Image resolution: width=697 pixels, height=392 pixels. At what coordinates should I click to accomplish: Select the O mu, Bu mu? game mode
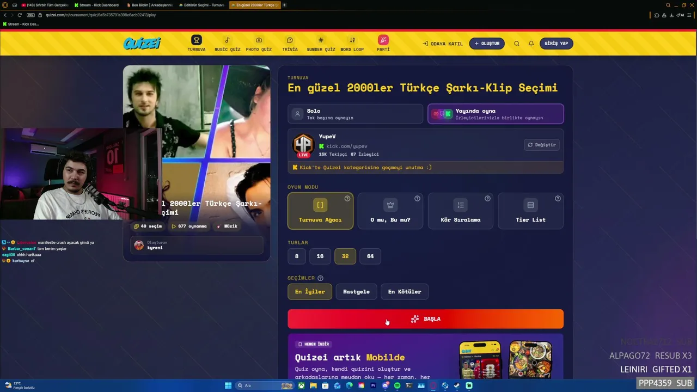[390, 211]
